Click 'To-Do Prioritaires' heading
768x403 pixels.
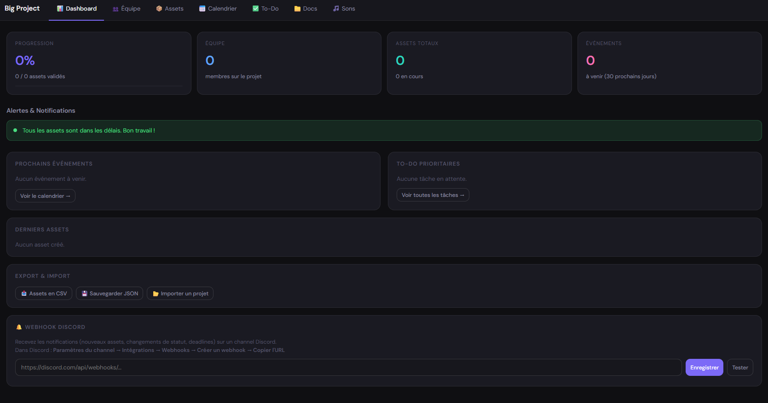click(x=428, y=164)
